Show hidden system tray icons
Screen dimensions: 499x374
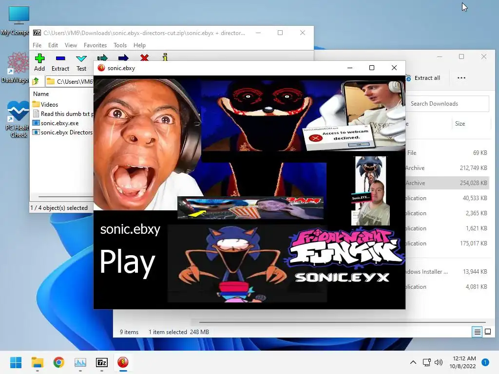(x=413, y=362)
